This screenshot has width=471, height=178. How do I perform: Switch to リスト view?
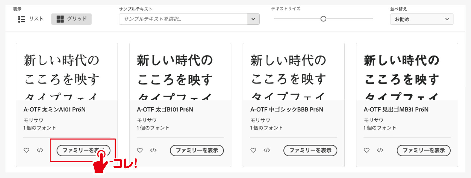click(31, 19)
